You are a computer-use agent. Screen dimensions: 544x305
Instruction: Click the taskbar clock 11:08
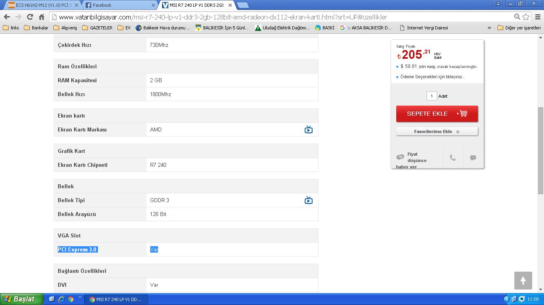[533, 299]
